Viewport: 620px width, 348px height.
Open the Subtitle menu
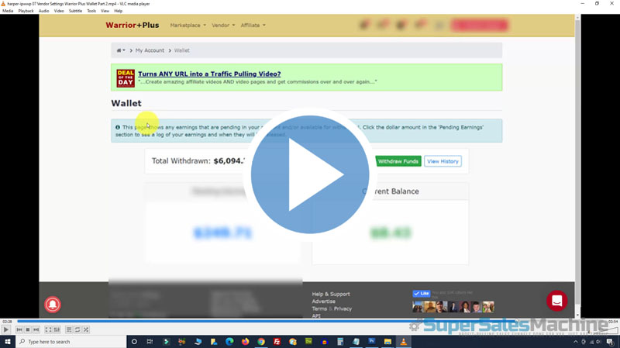coord(75,11)
